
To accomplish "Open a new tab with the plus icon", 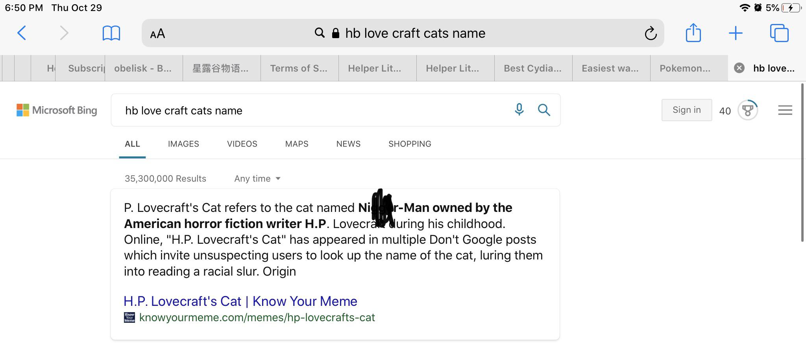I will pos(736,33).
